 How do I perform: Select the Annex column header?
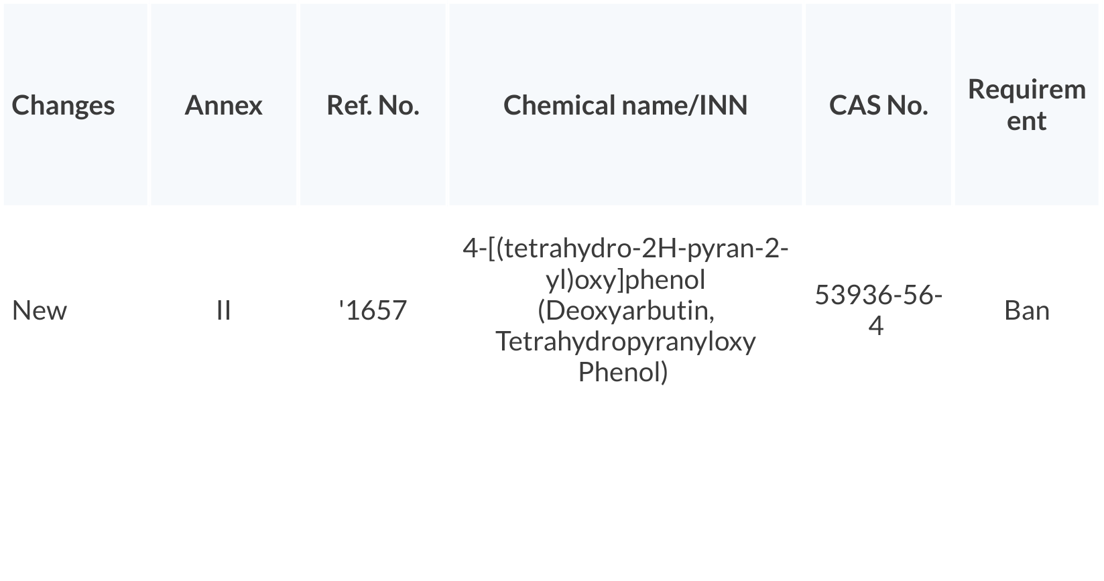[x=223, y=105]
